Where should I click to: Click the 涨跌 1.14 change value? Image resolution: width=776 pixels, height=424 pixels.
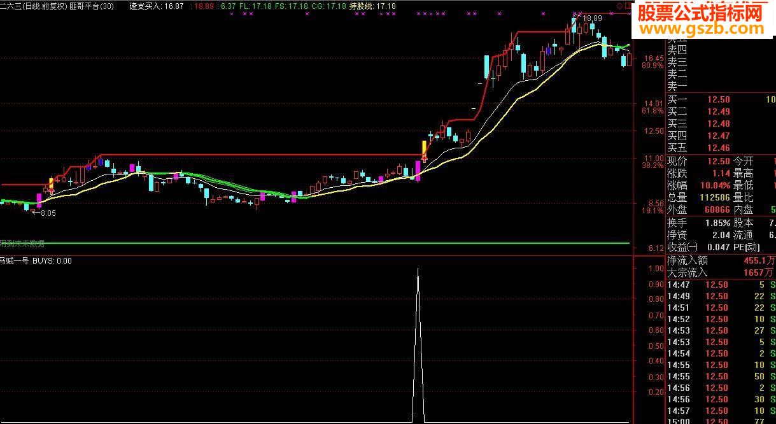pos(721,173)
